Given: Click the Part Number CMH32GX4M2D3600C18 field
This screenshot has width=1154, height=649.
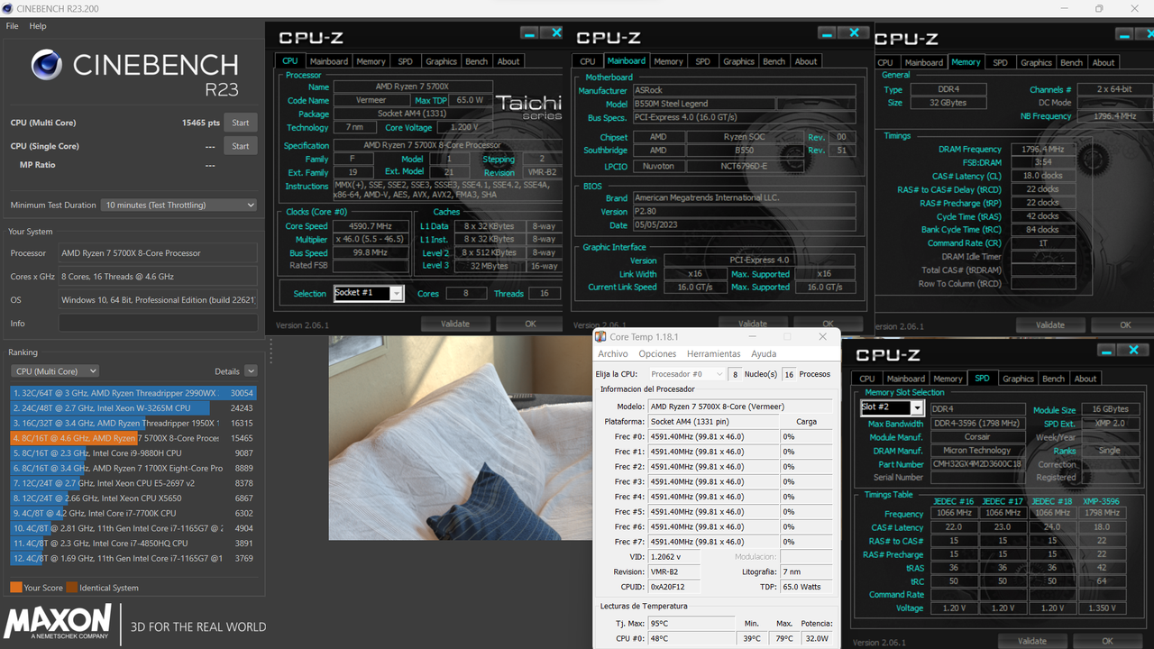Looking at the screenshot, I should [x=976, y=464].
